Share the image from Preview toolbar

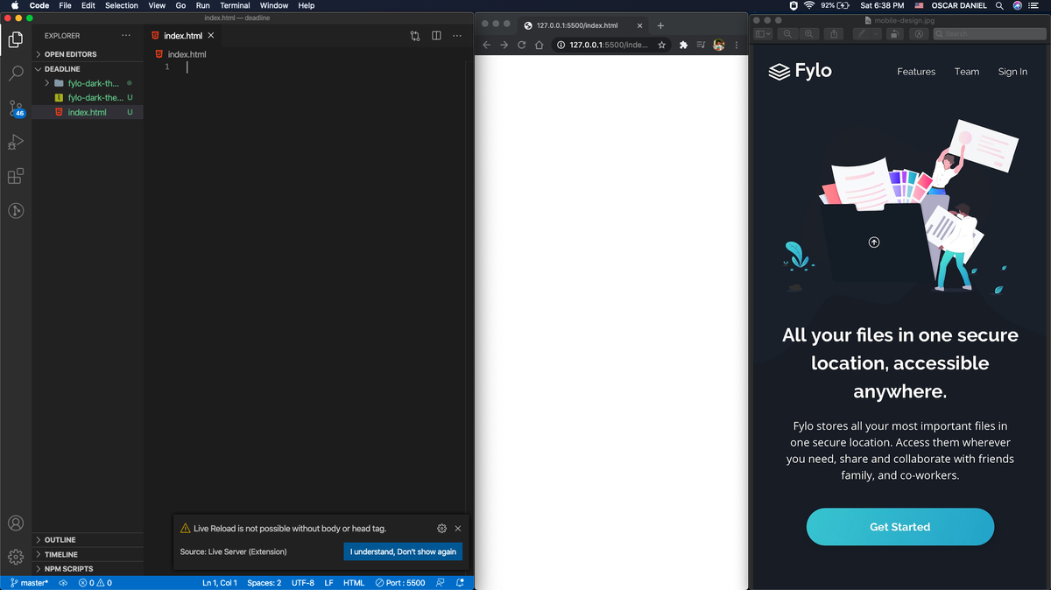tap(834, 34)
